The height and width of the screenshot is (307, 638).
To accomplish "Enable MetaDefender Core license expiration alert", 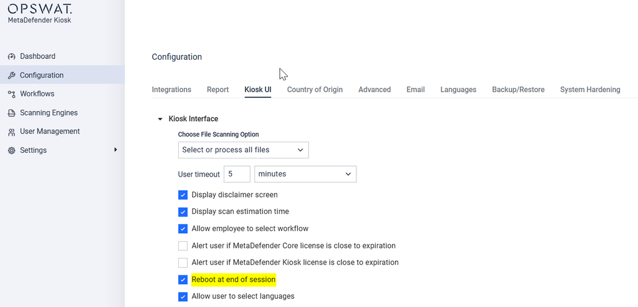I will pos(183,245).
